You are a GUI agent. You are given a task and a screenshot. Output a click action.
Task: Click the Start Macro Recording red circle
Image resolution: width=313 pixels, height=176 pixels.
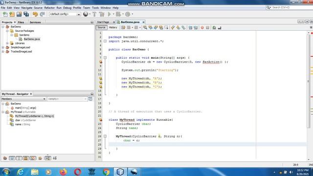pos(202,27)
